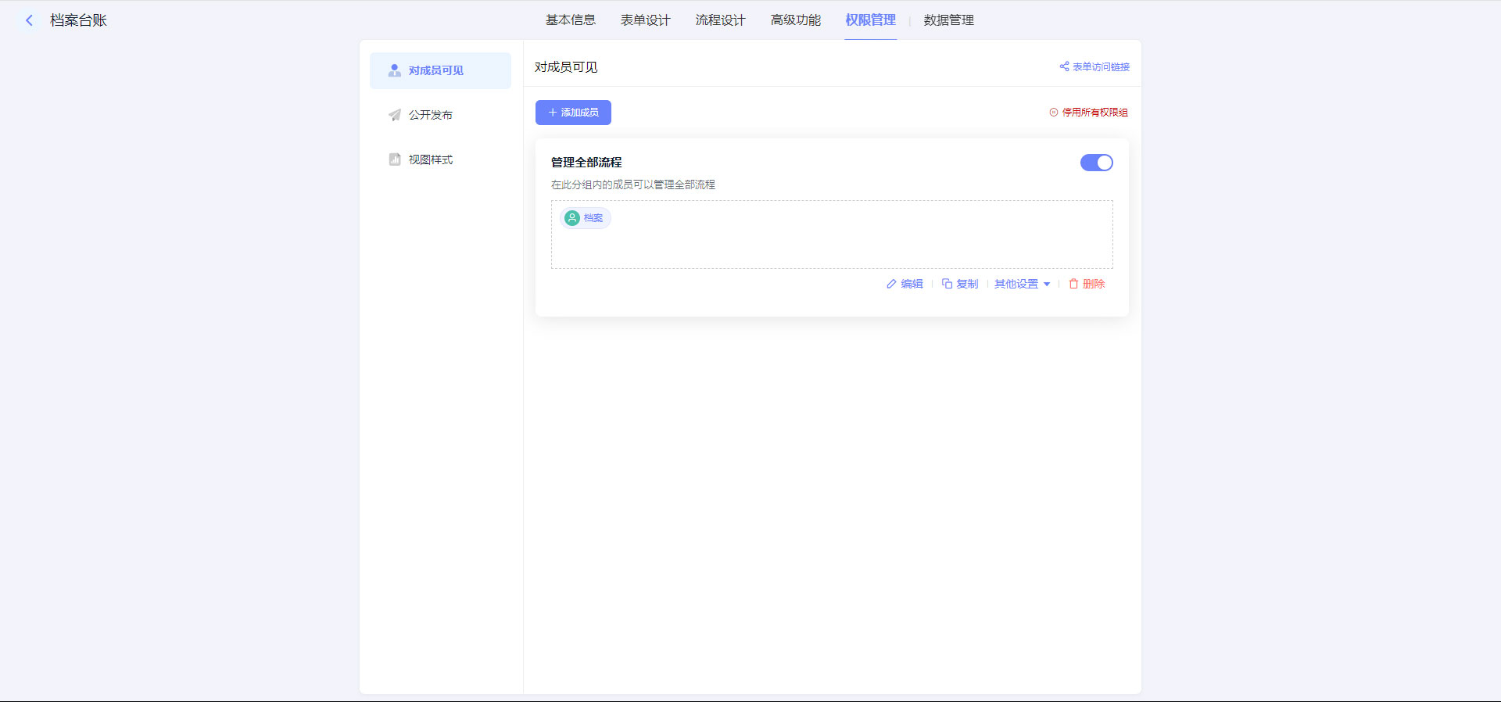Click the paper plane 公开发布 icon

[395, 115]
